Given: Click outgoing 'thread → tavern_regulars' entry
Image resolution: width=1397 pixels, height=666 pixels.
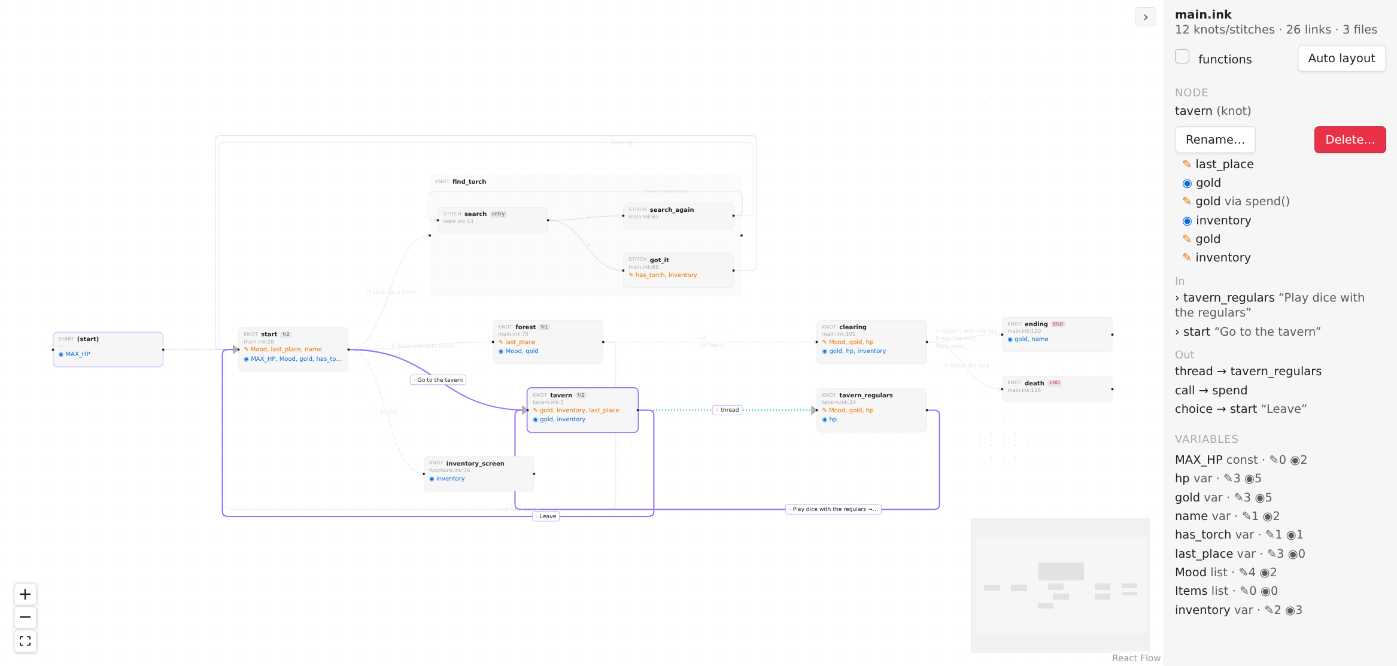Looking at the screenshot, I should tap(1248, 372).
